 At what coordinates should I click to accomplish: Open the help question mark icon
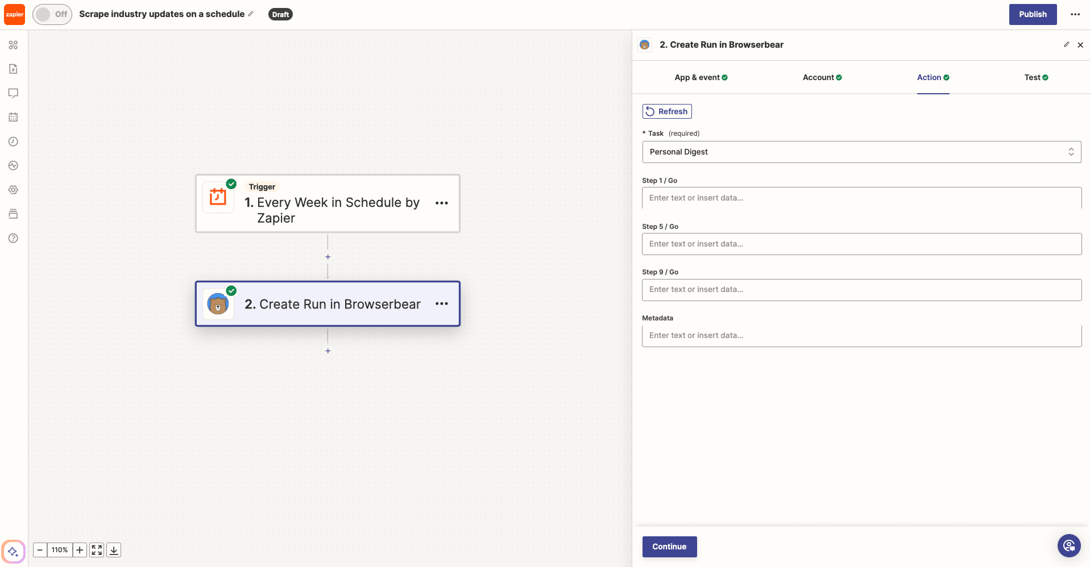pyautogui.click(x=13, y=238)
